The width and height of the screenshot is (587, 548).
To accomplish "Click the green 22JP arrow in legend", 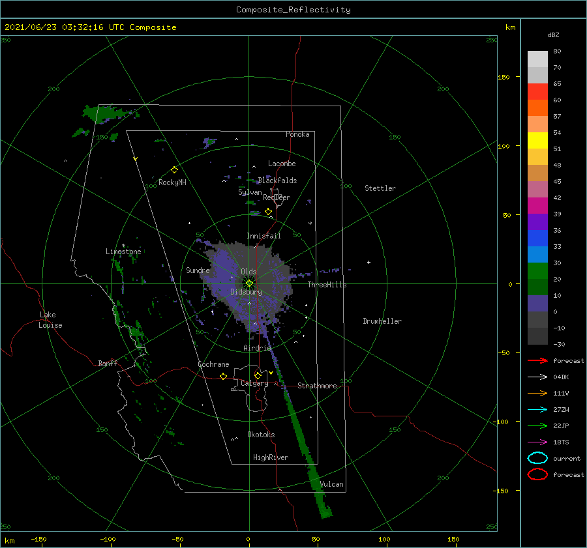I will point(537,425).
